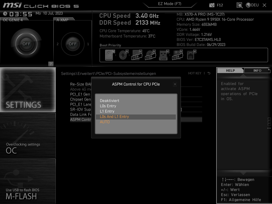The width and height of the screenshot is (272, 204).
Task: Open the OC overclocking settings section
Action: tap(28, 135)
